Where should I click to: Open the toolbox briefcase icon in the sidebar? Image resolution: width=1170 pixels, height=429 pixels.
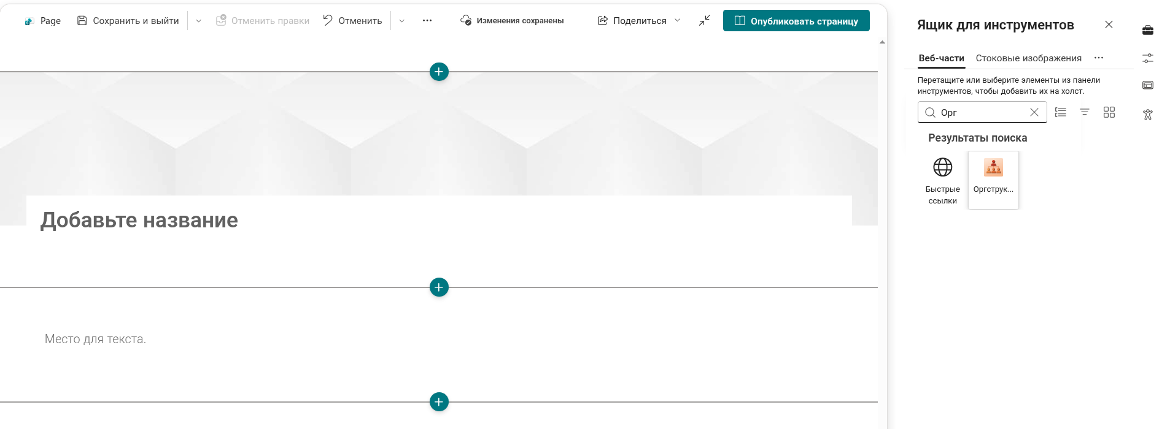click(1148, 30)
